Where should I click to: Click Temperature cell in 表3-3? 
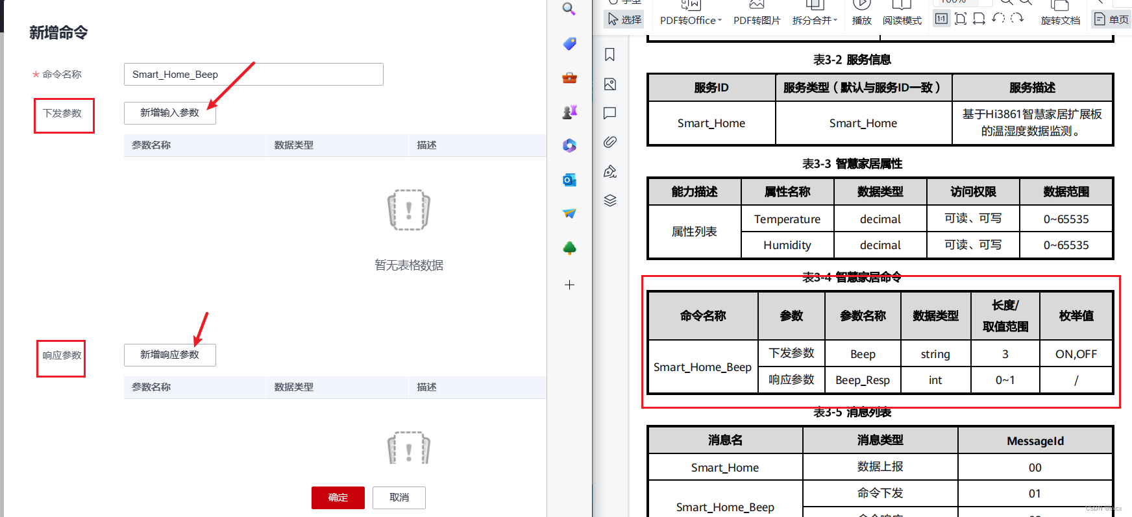pyautogui.click(x=787, y=219)
